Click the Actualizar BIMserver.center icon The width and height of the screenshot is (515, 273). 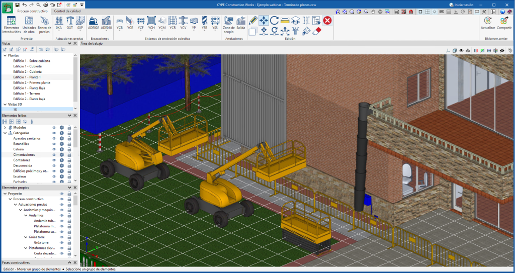coord(487,21)
